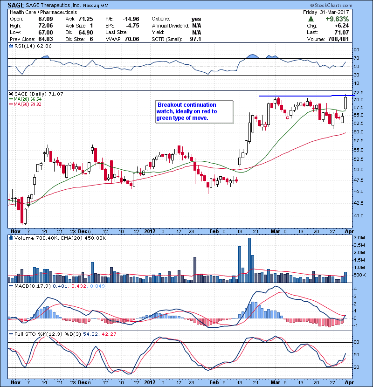Click the +9.63% percent change value
Viewport: 373px width, 387px height.
point(337,19)
